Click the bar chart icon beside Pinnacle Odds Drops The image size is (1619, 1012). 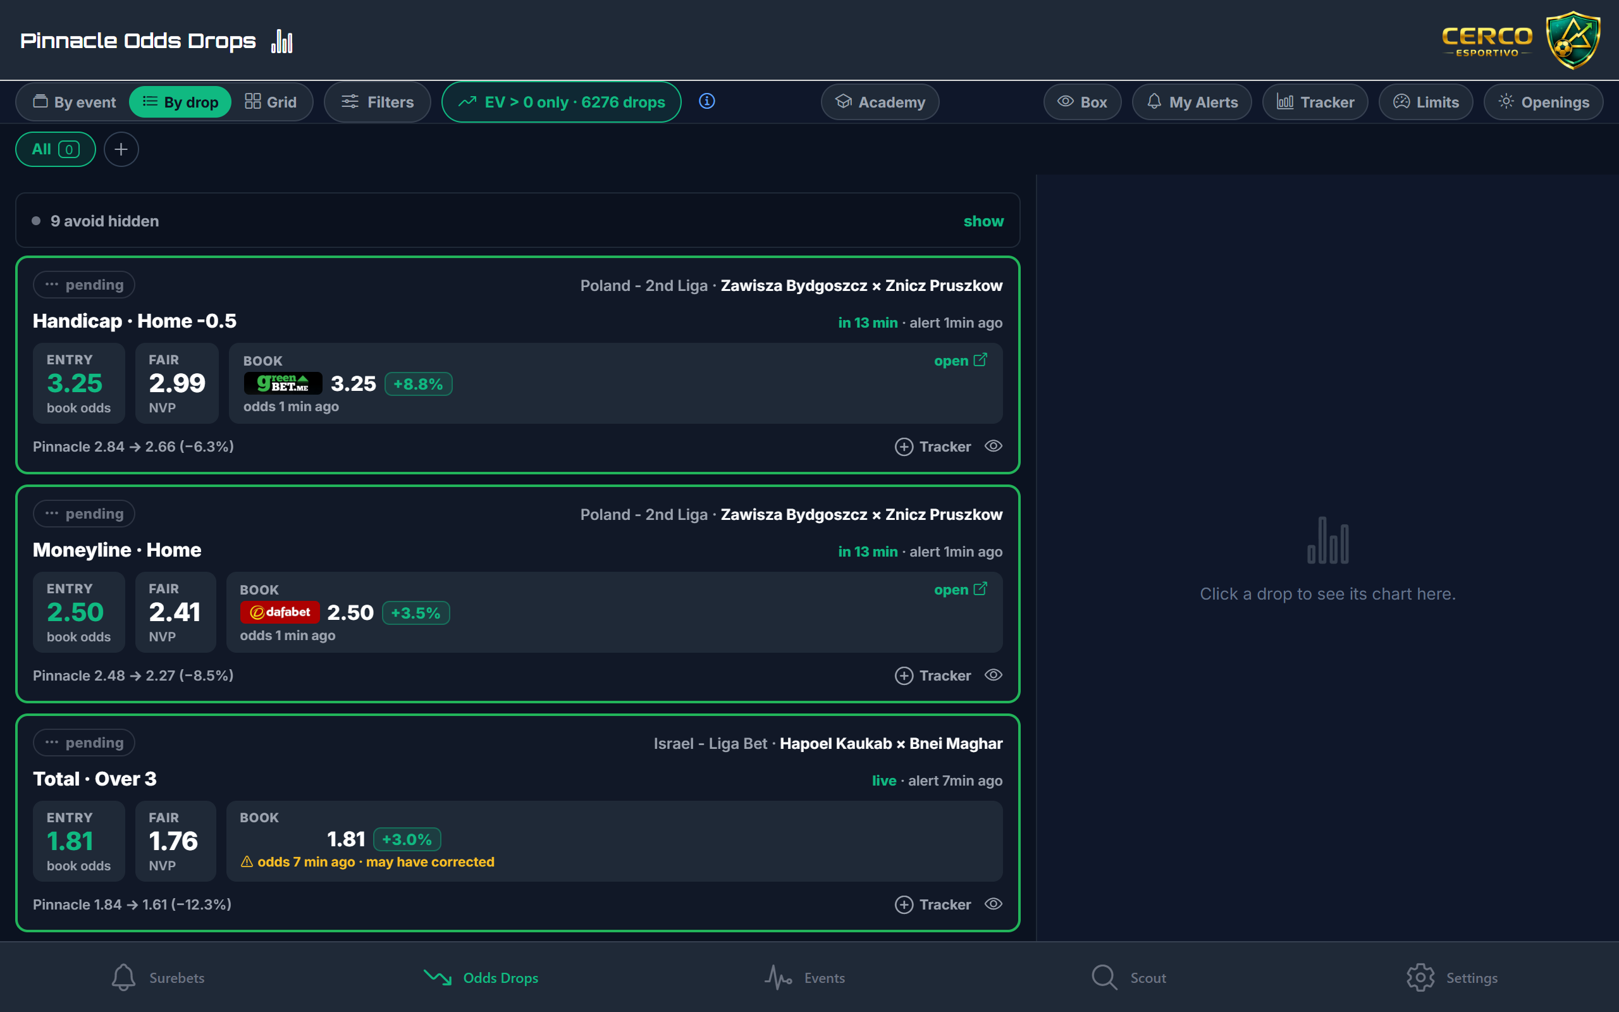coord(281,42)
